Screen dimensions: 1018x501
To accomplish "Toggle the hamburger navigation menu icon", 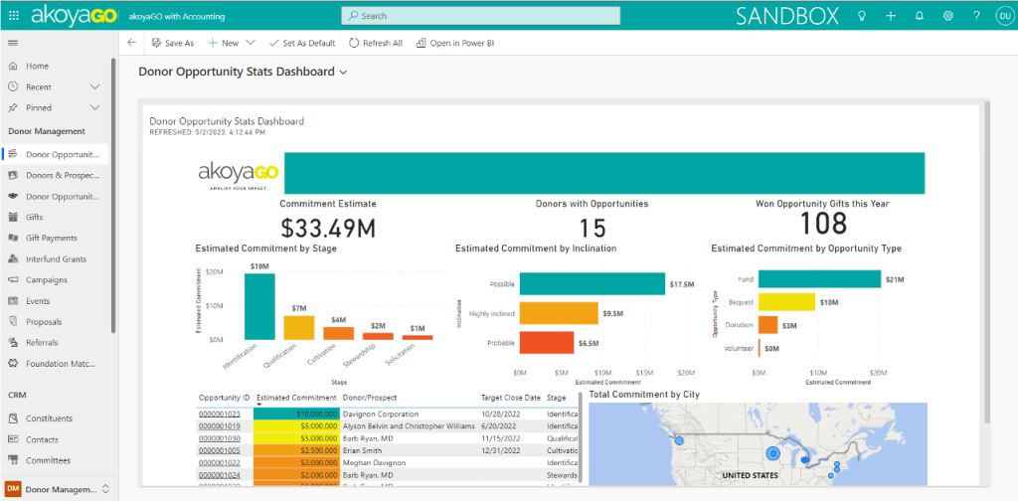I will tap(13, 43).
